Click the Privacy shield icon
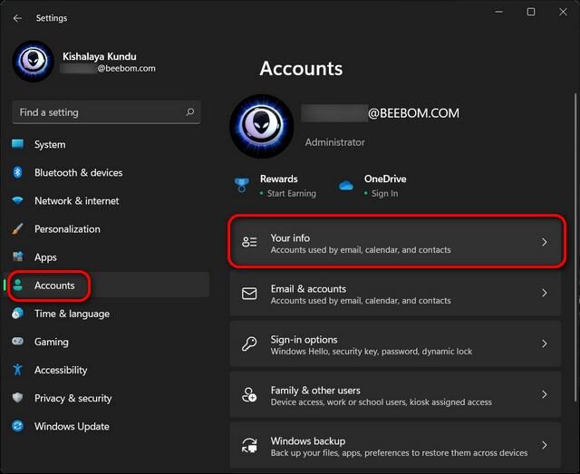The image size is (580, 474). tap(17, 398)
